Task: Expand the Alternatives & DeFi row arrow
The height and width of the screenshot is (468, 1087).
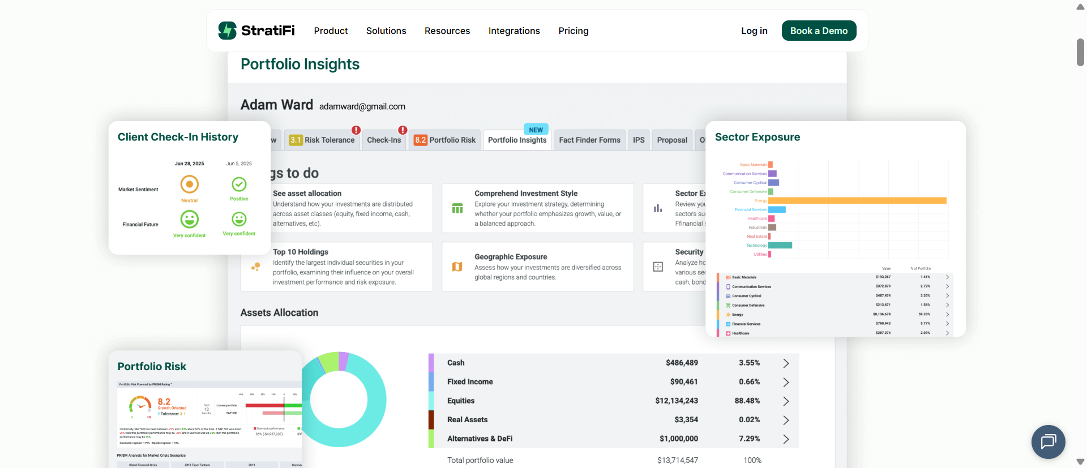Action: point(786,439)
